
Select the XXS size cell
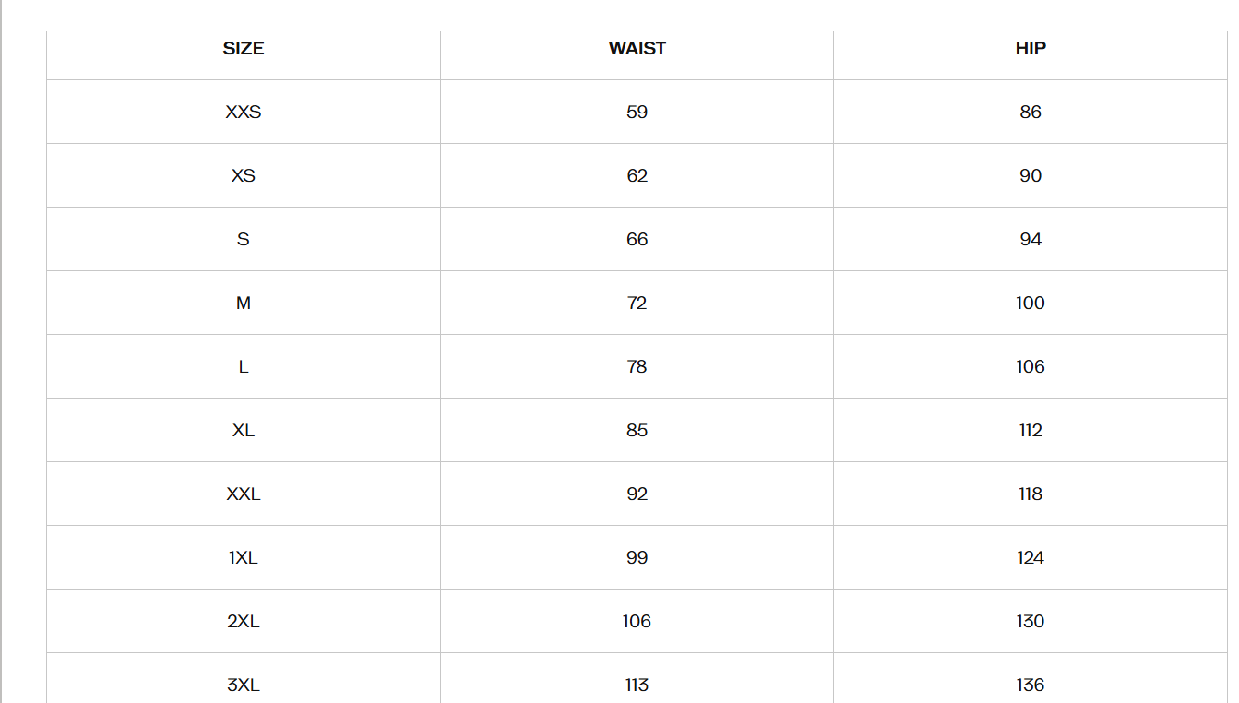click(x=244, y=113)
